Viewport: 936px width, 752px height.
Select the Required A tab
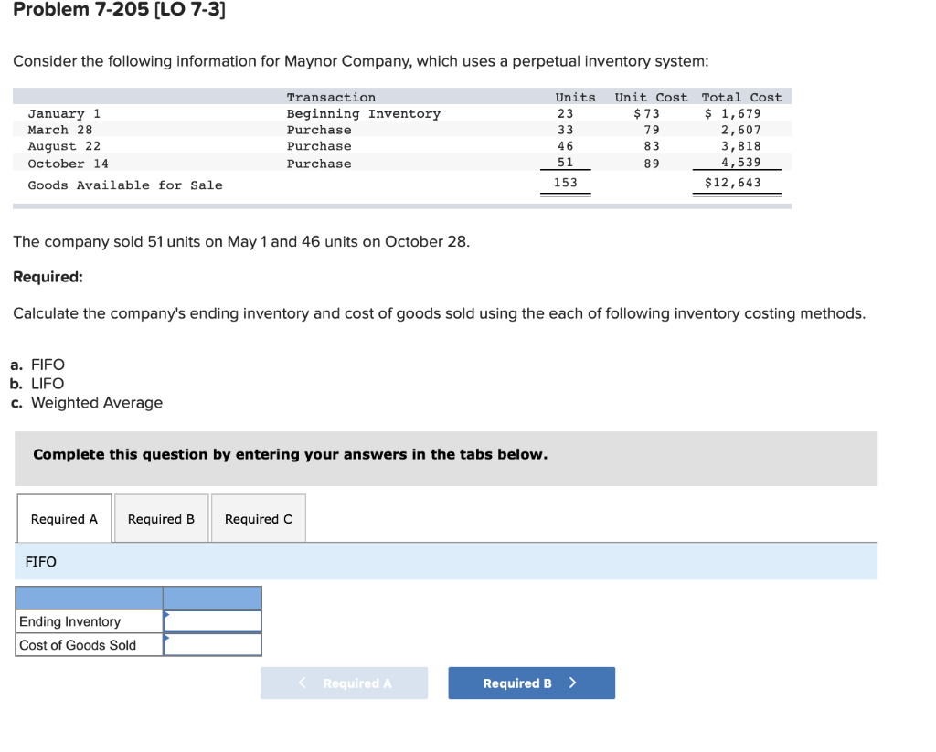pyautogui.click(x=63, y=518)
